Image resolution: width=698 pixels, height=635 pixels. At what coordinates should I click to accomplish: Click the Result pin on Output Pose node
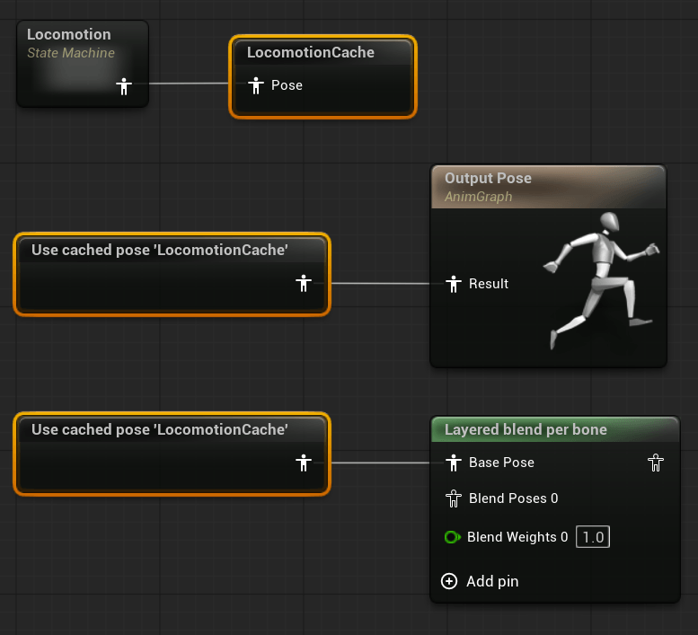point(454,284)
